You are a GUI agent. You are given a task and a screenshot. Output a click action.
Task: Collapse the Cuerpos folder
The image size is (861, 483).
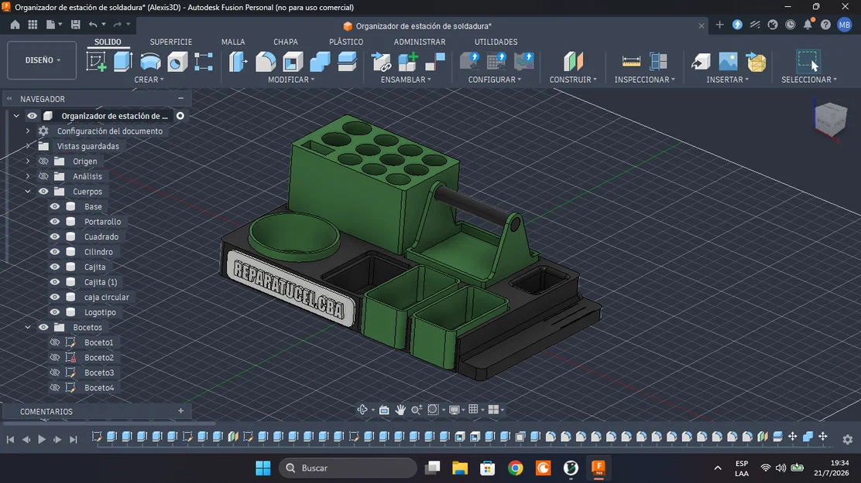(x=27, y=192)
